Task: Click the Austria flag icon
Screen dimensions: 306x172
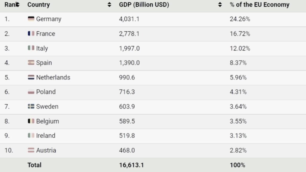Action: coord(31,150)
